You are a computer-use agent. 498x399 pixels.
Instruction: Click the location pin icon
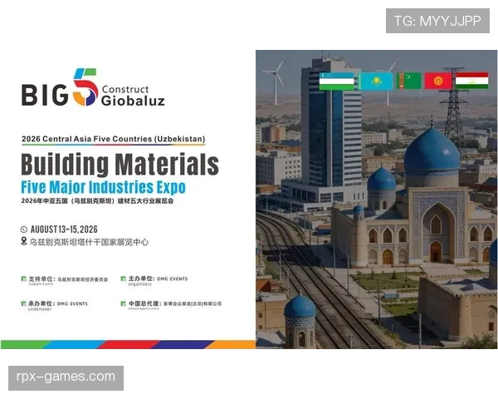click(x=24, y=241)
